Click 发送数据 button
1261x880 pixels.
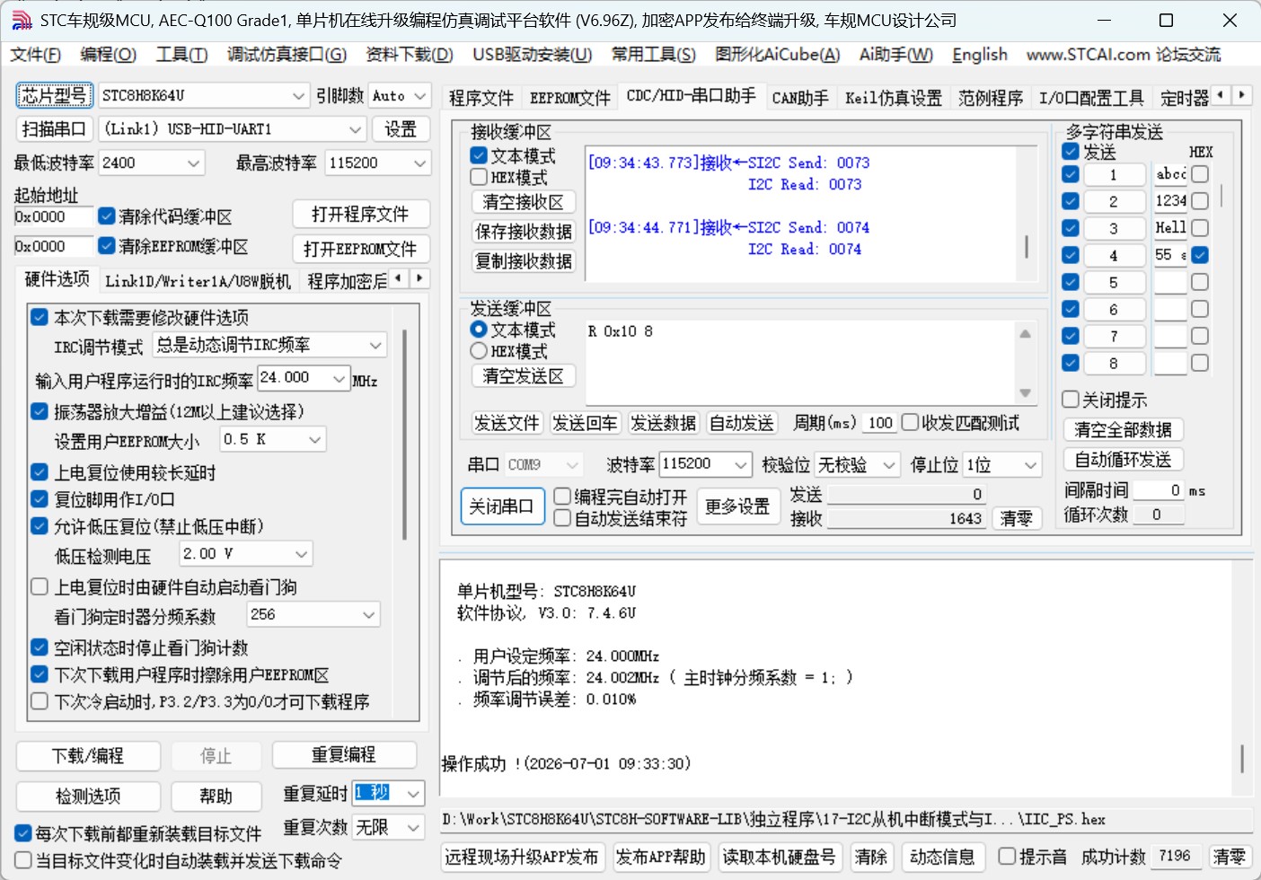pos(663,423)
